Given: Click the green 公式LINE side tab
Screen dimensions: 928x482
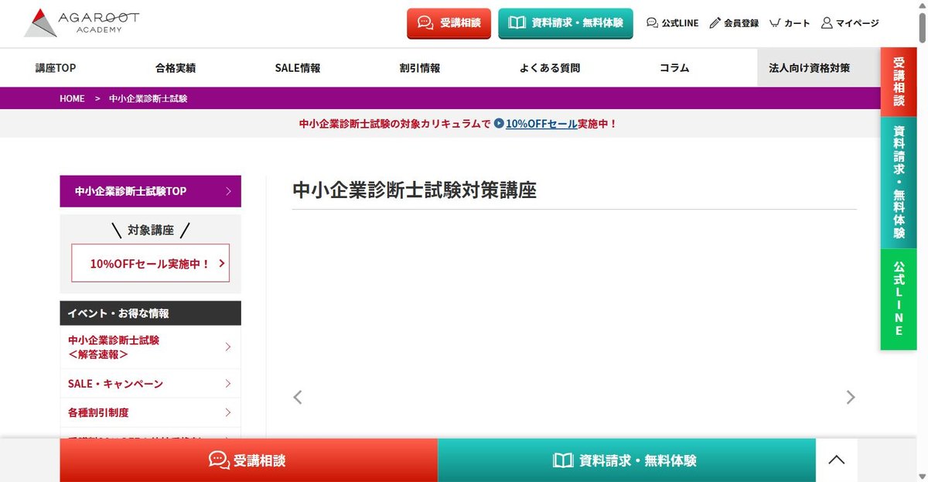Looking at the screenshot, I should tap(899, 299).
